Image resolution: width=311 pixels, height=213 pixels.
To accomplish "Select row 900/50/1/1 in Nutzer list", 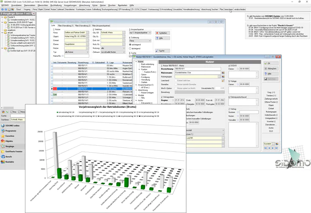I will point(91,66).
